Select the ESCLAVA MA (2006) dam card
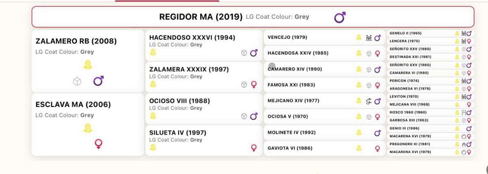488x174 pixels. tap(88, 125)
